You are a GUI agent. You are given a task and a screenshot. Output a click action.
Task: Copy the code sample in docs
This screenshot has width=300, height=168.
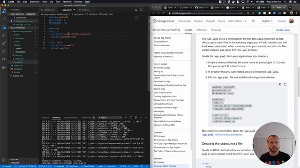(285, 84)
